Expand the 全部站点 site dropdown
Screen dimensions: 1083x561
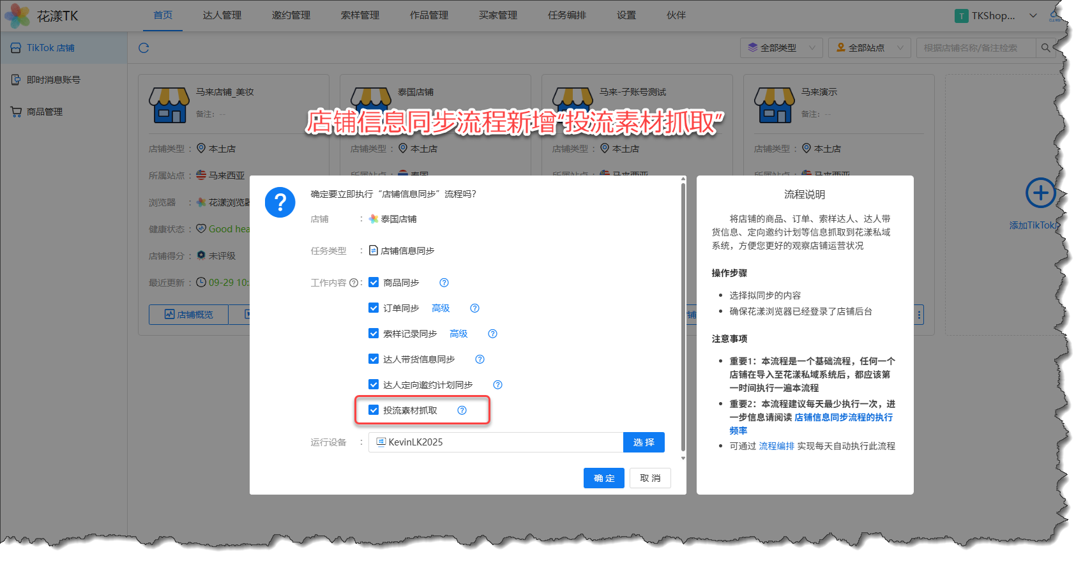[868, 48]
